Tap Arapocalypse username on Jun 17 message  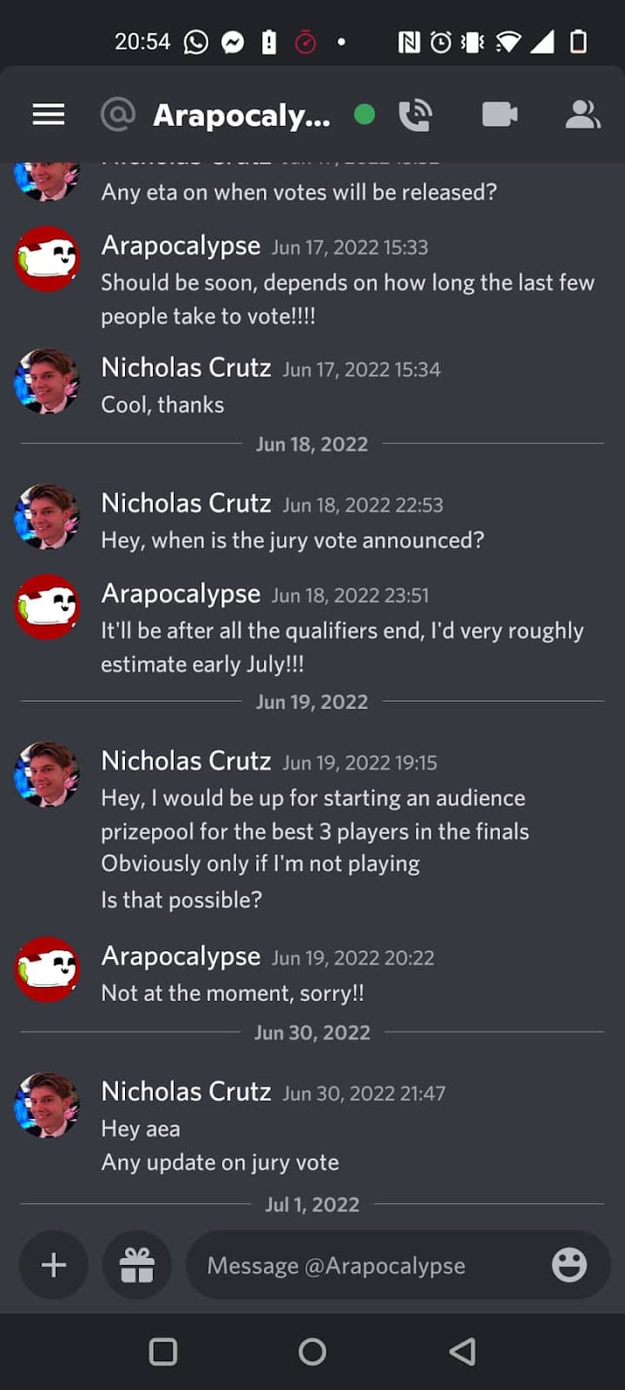tap(181, 246)
